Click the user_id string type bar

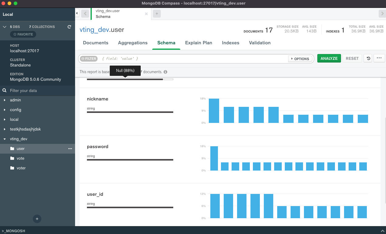[130, 208]
